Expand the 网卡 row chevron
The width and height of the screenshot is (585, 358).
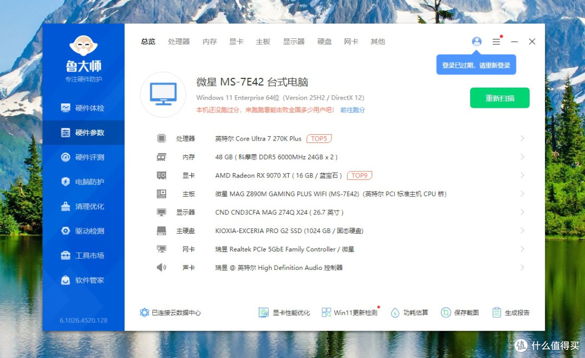(522, 249)
